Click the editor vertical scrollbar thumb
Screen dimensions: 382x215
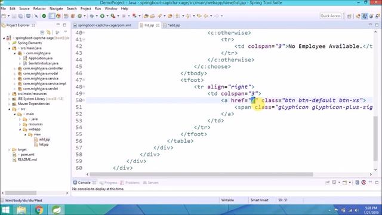[x=375, y=139]
